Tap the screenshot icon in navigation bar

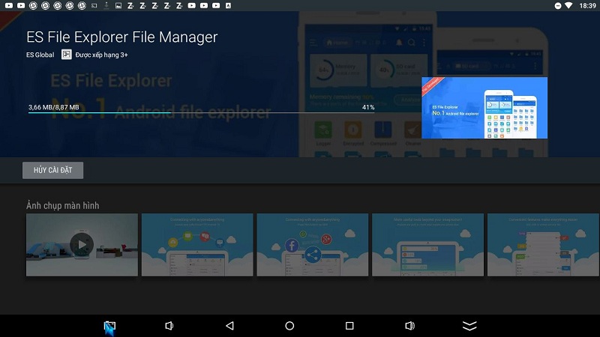[x=109, y=327]
